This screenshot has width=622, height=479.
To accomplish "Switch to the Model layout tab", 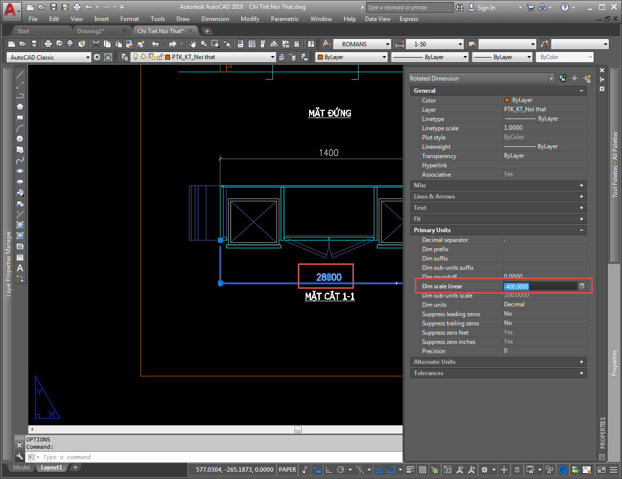I will click(x=21, y=467).
